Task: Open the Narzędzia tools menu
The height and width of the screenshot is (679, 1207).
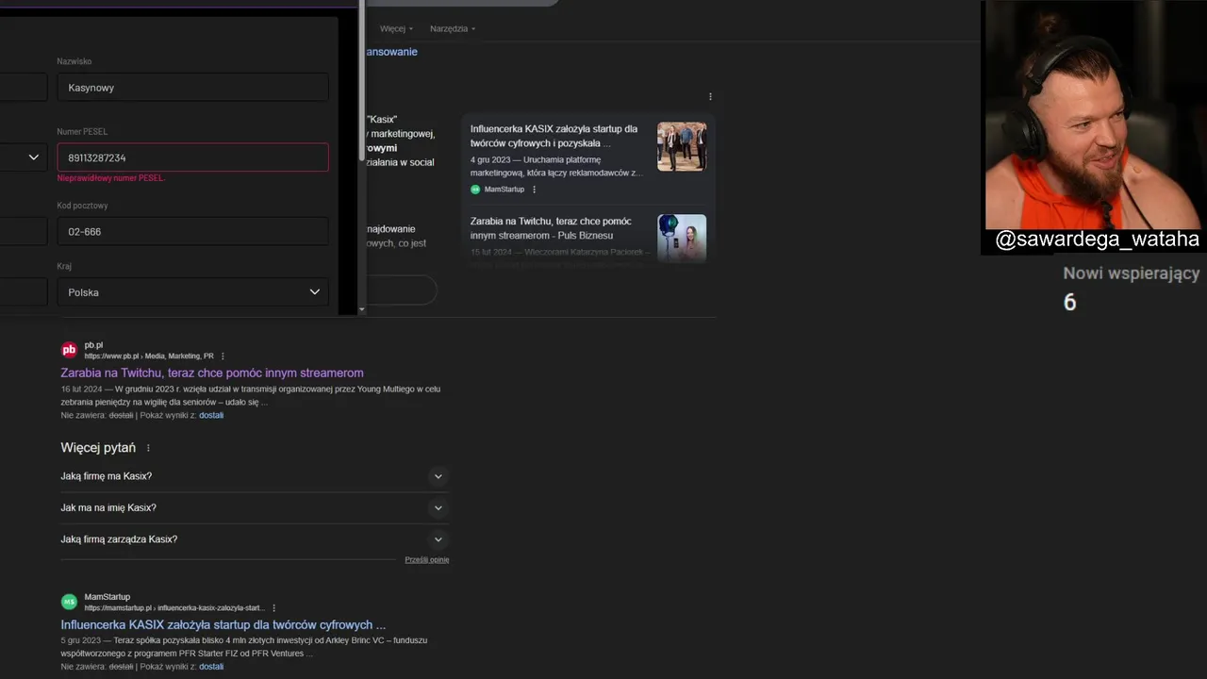Action: [x=453, y=28]
